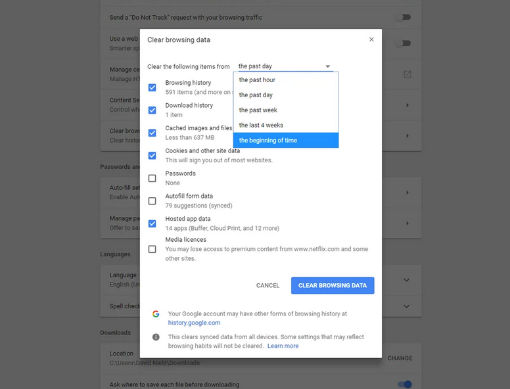
Task: Collapse the time range dropdown arrow
Action: pyautogui.click(x=328, y=66)
